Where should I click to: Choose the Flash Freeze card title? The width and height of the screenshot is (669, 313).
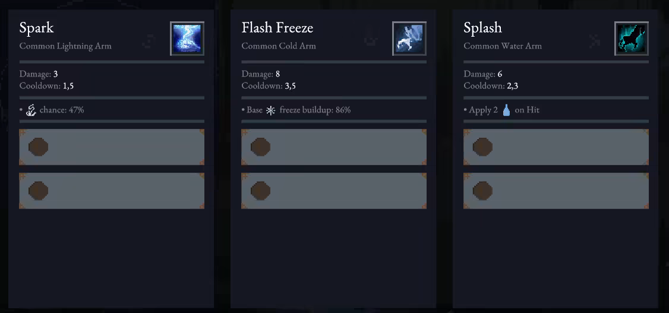click(x=277, y=28)
